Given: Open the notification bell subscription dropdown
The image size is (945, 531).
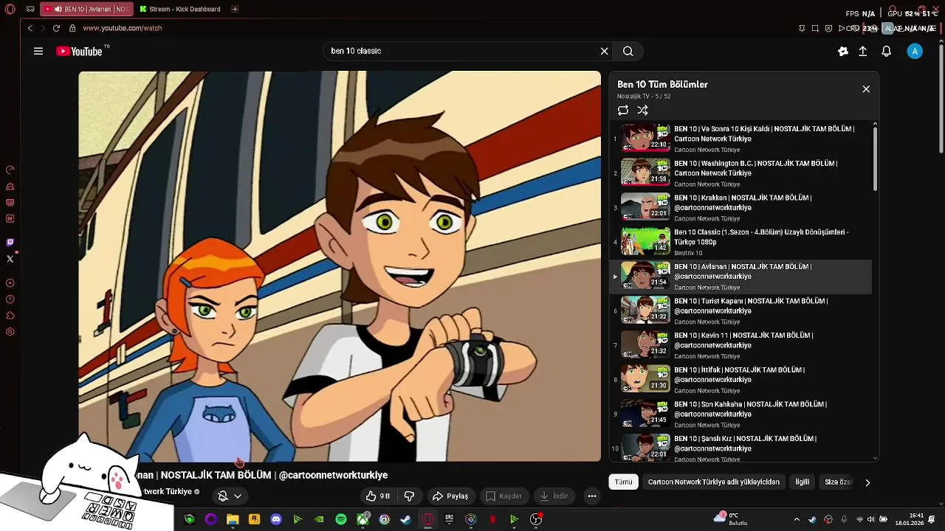Looking at the screenshot, I should [x=230, y=496].
